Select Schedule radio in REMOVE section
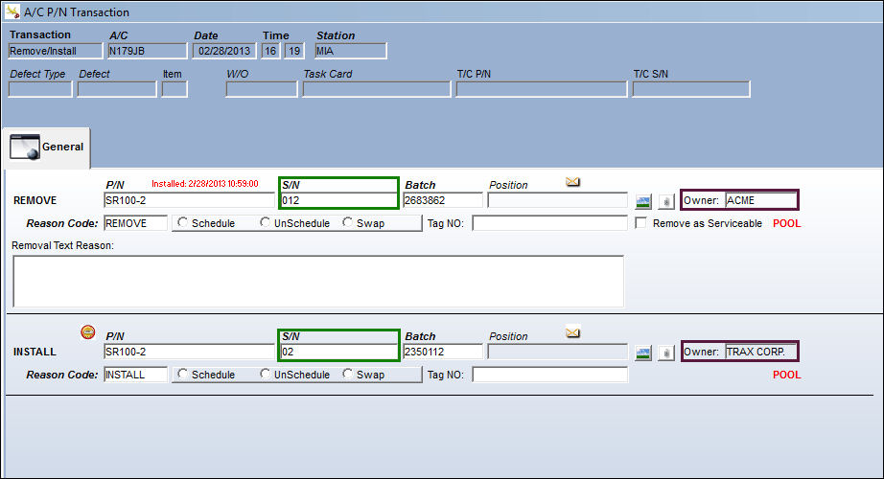Screen dimensions: 884x479 coord(182,222)
